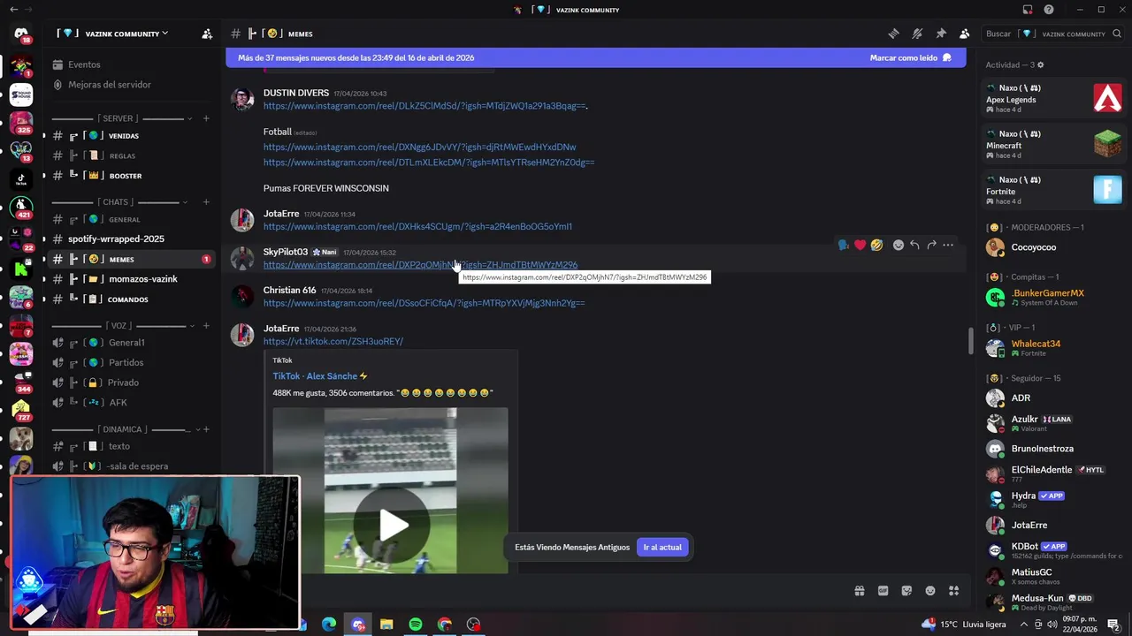
Task: Open pinned messages with the pin icon
Action: click(941, 34)
